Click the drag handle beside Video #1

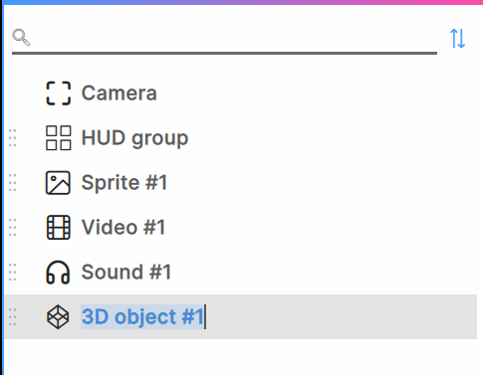click(12, 228)
